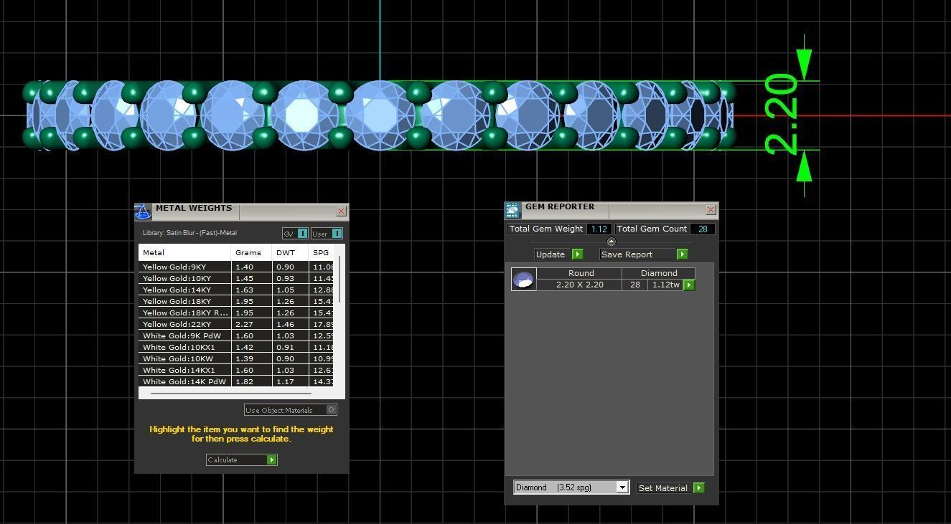Click the Total Gem Count value 28

pyautogui.click(x=702, y=229)
